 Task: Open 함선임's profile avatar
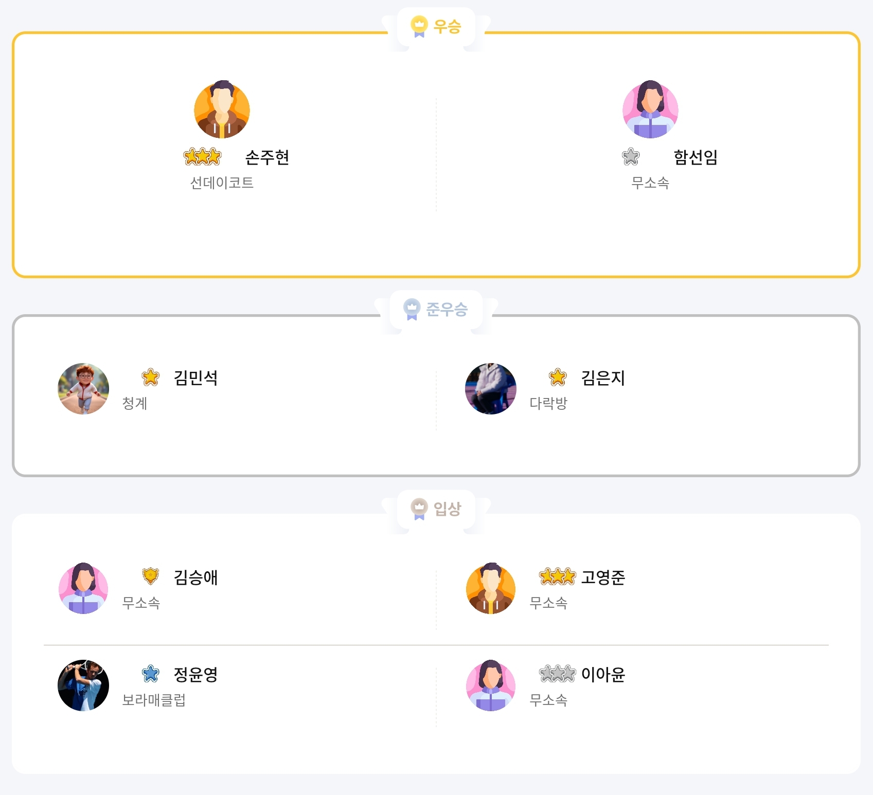click(650, 110)
